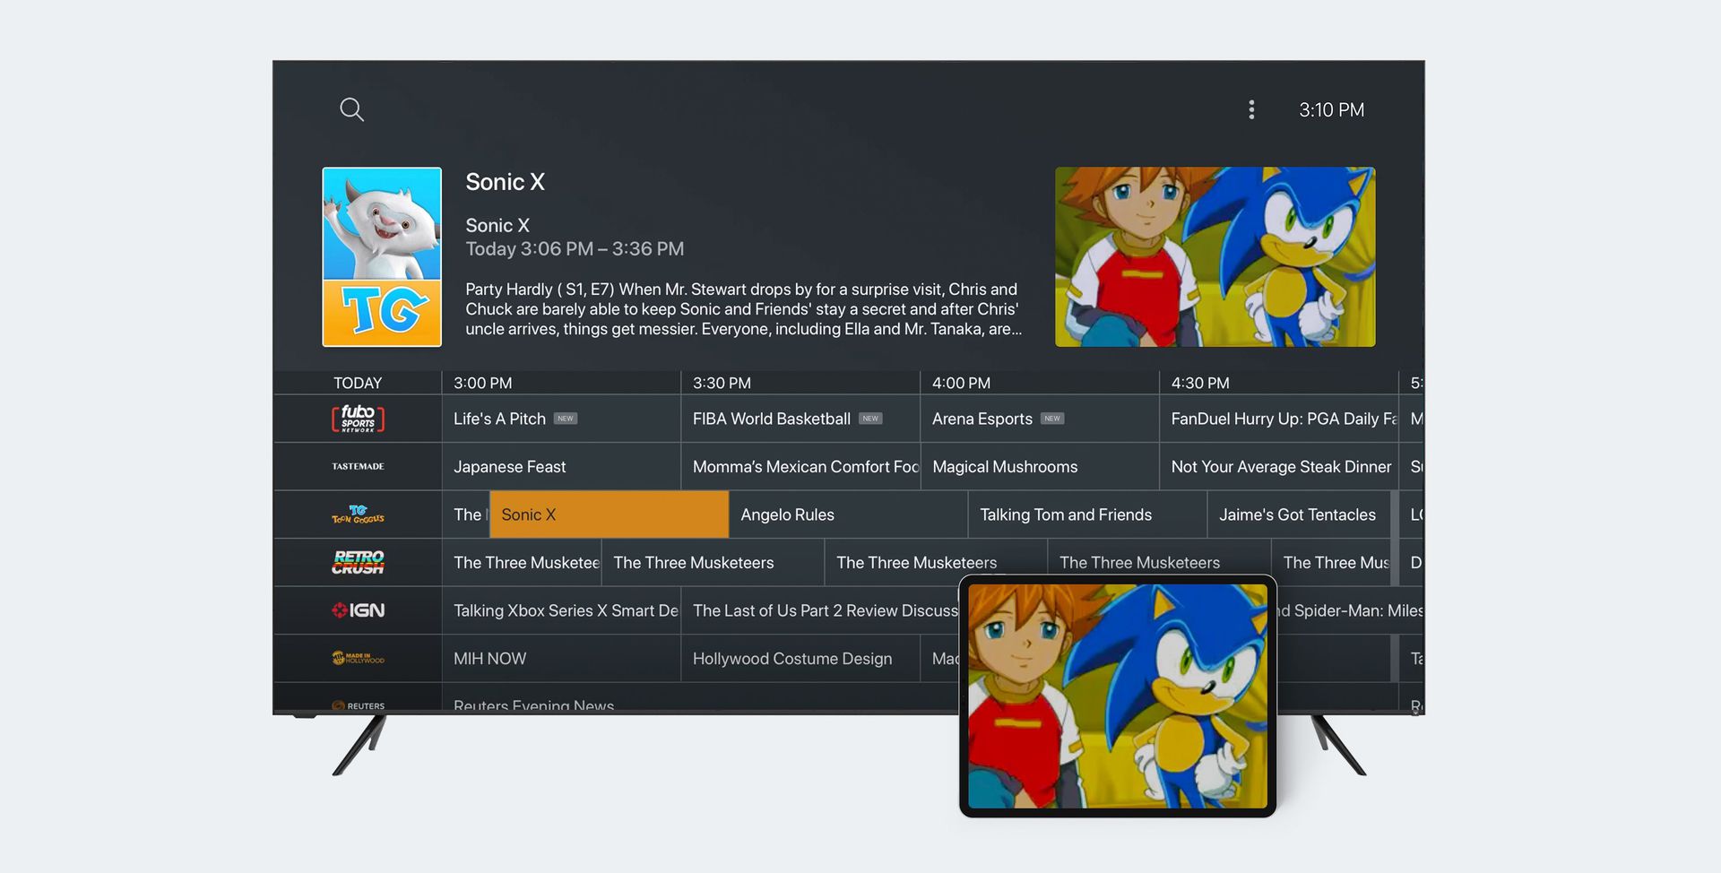Select the highlighted Sonic X program
Viewport: 1721px width, 873px height.
coord(609,514)
